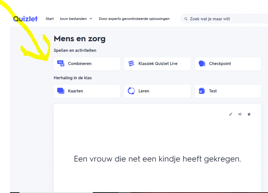Select the pencil edit icon on the flashcard

(231, 114)
